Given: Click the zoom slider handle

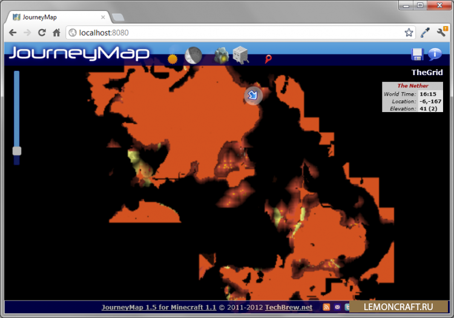Looking at the screenshot, I should click(17, 151).
